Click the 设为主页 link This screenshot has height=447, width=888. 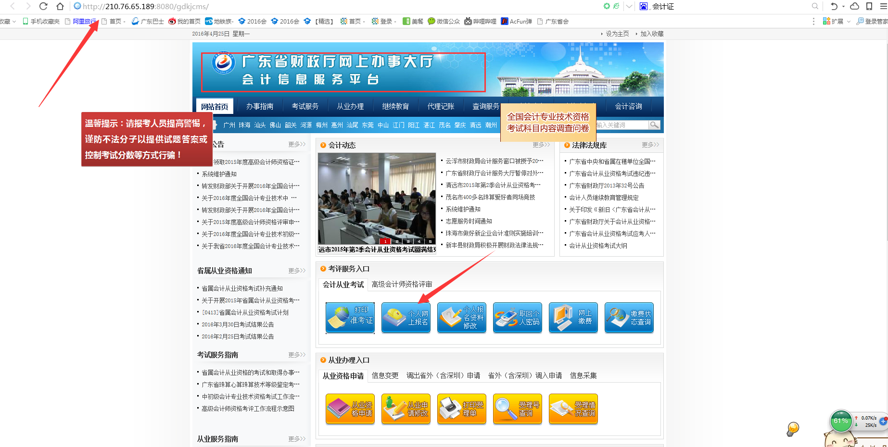pyautogui.click(x=617, y=34)
